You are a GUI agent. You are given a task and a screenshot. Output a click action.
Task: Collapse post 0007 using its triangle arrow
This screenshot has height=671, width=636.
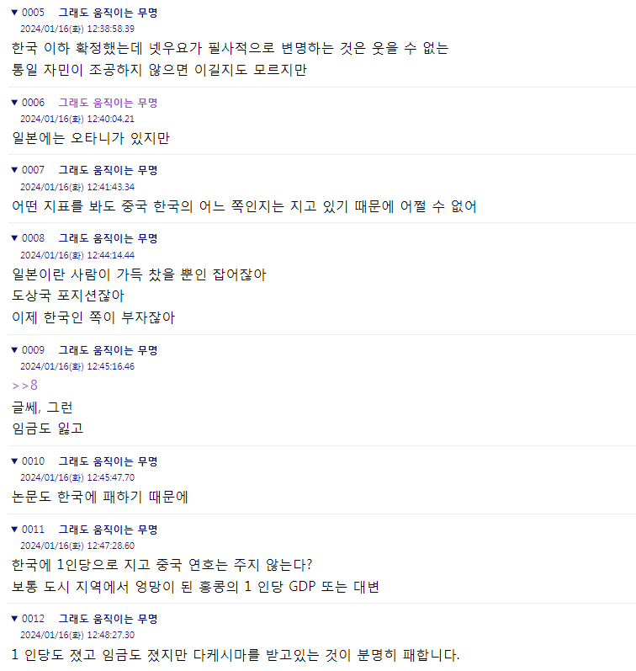pyautogui.click(x=14, y=170)
